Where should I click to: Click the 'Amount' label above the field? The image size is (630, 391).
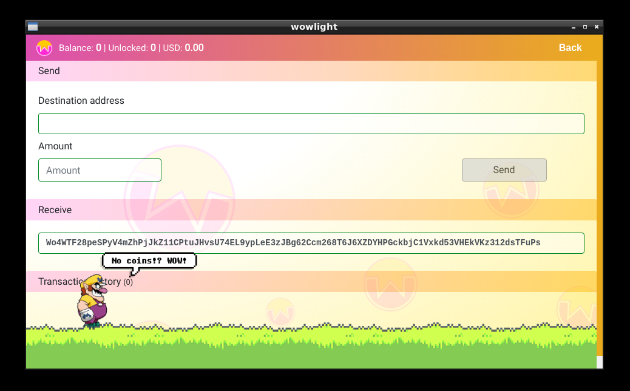55,146
